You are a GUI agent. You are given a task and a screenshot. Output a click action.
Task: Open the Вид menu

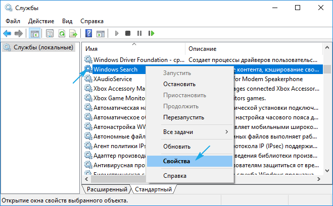point(67,21)
